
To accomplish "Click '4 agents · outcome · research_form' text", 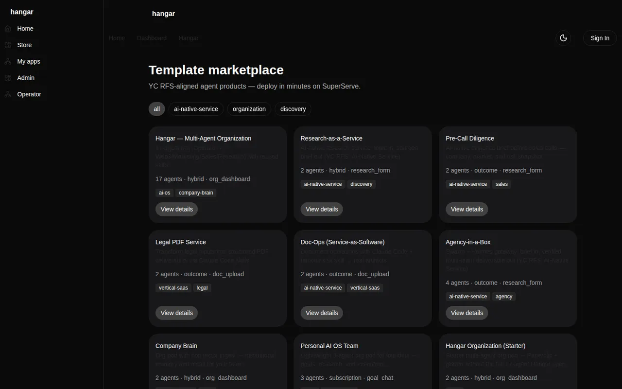I will [x=494, y=283].
